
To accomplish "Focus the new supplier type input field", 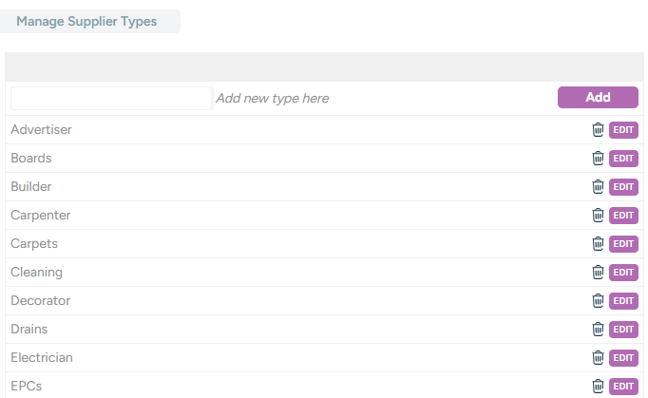I will [x=111, y=98].
